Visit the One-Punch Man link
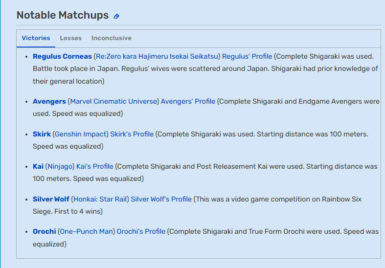385x268 pixels. tap(87, 231)
